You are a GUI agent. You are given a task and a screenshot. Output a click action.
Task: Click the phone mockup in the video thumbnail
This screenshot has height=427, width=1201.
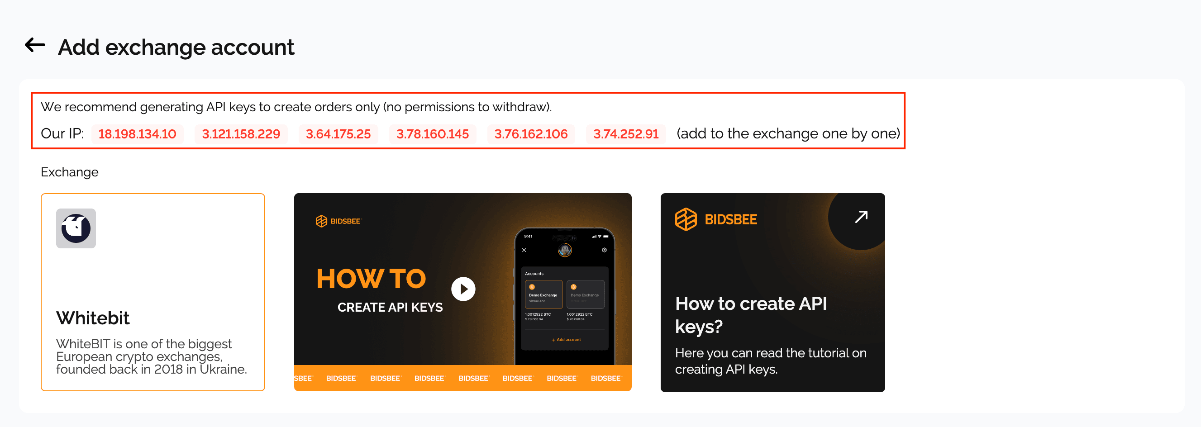(x=564, y=296)
